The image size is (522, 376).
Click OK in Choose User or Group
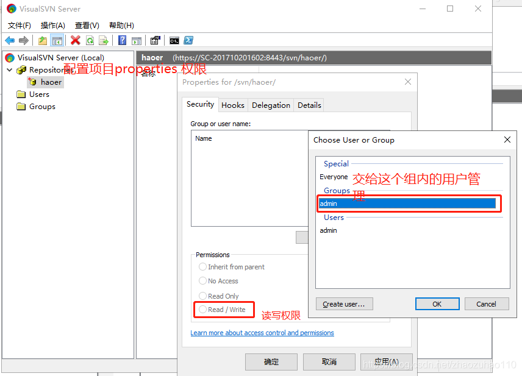click(437, 304)
